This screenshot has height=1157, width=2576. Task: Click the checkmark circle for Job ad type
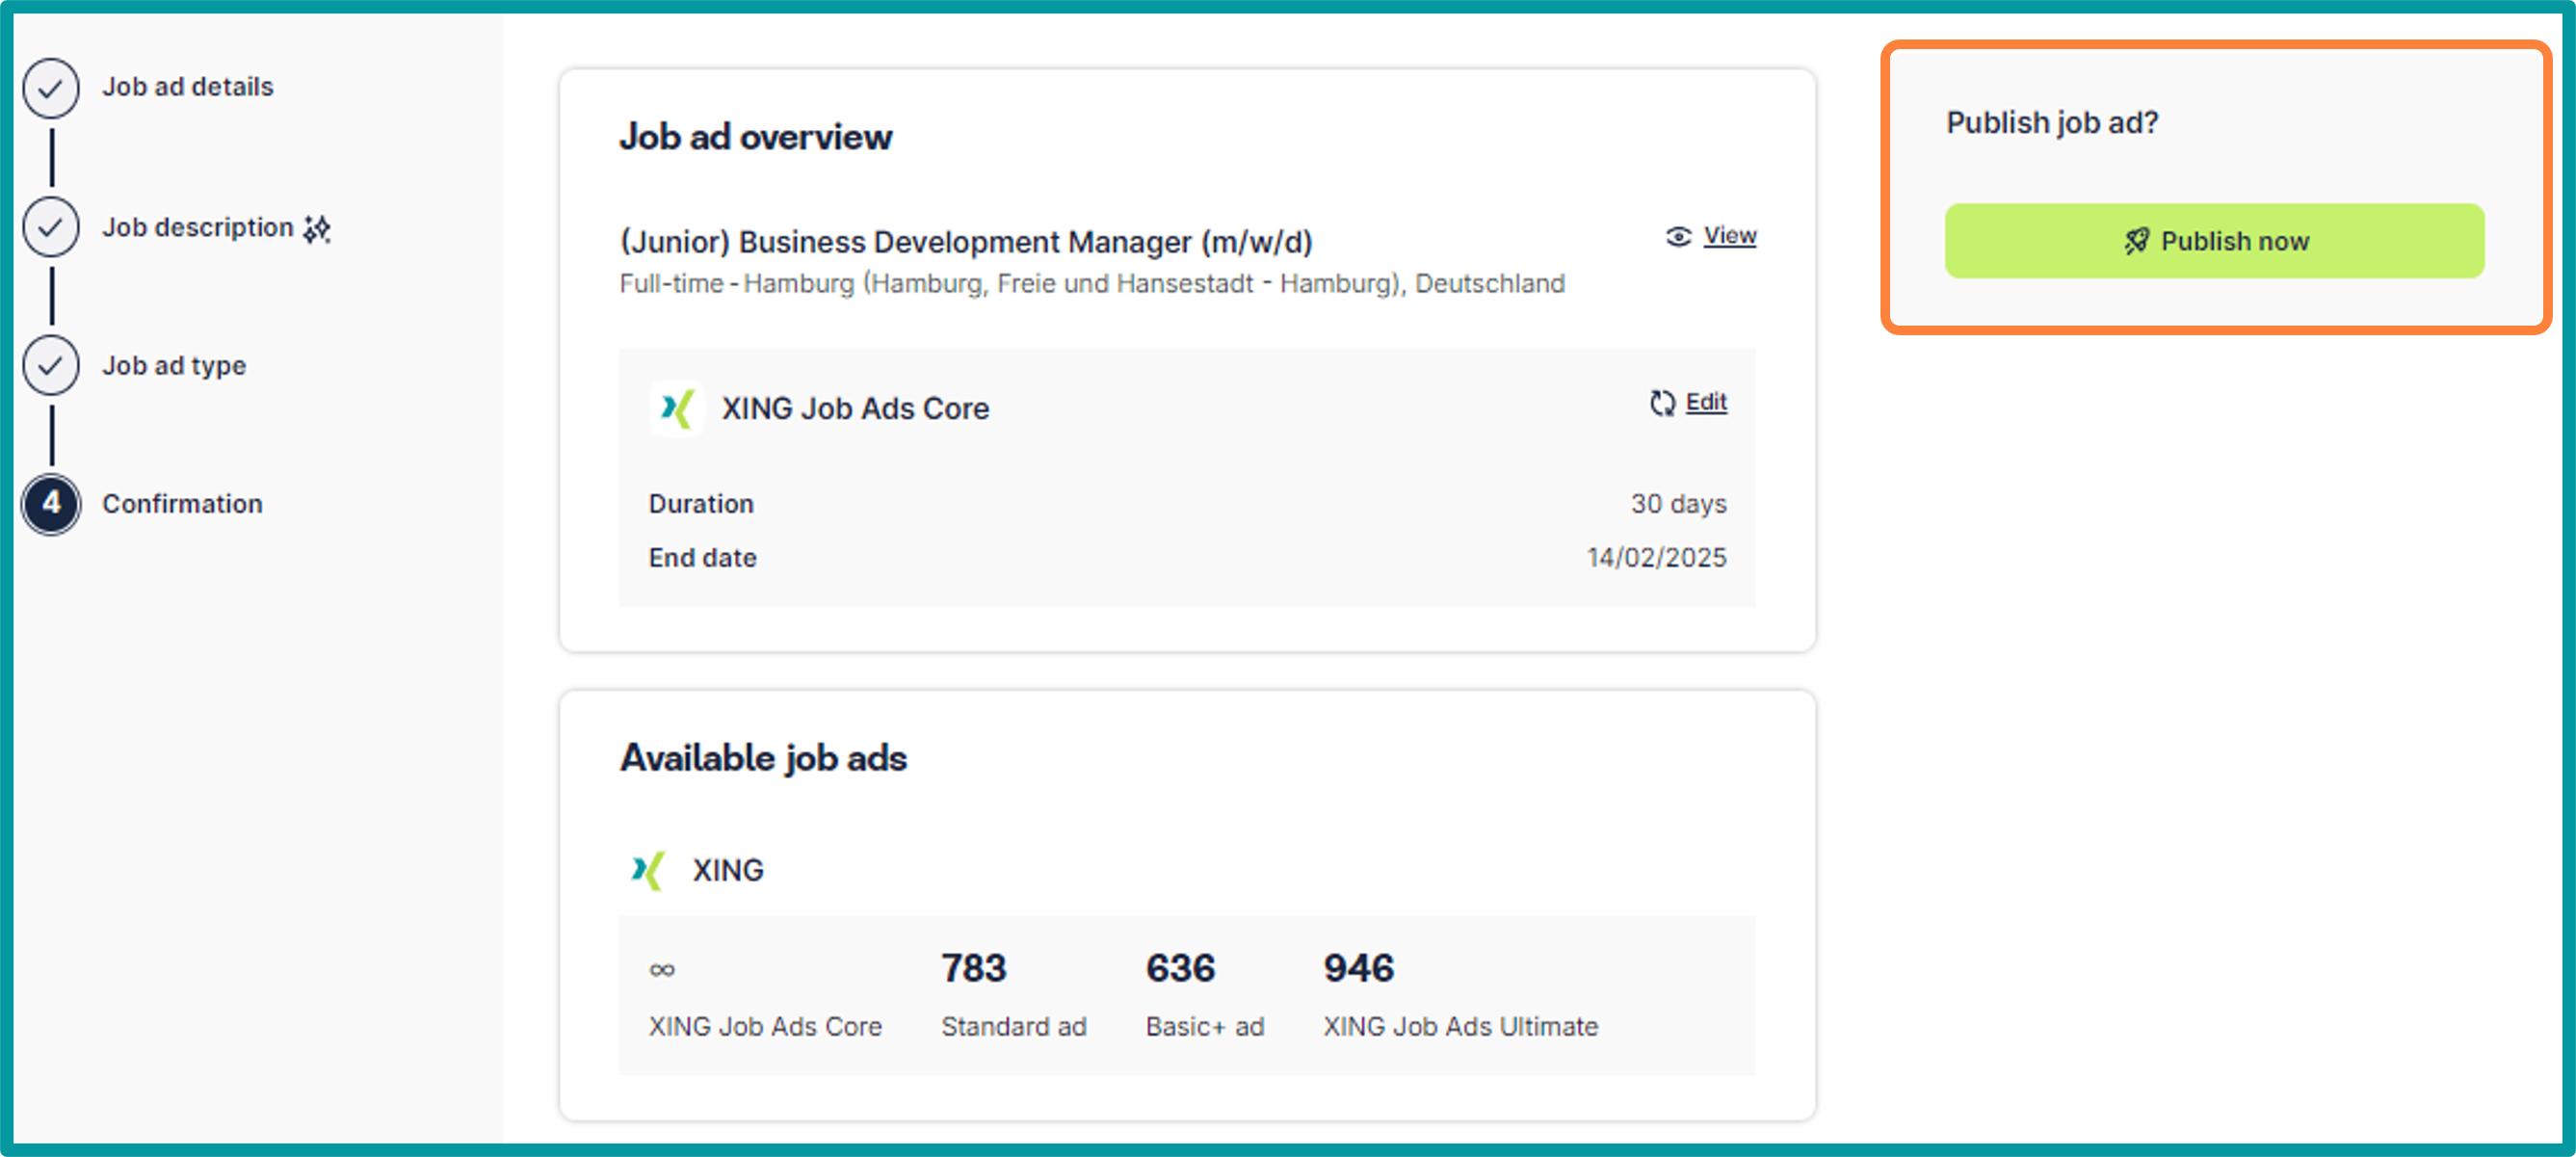pos(51,366)
